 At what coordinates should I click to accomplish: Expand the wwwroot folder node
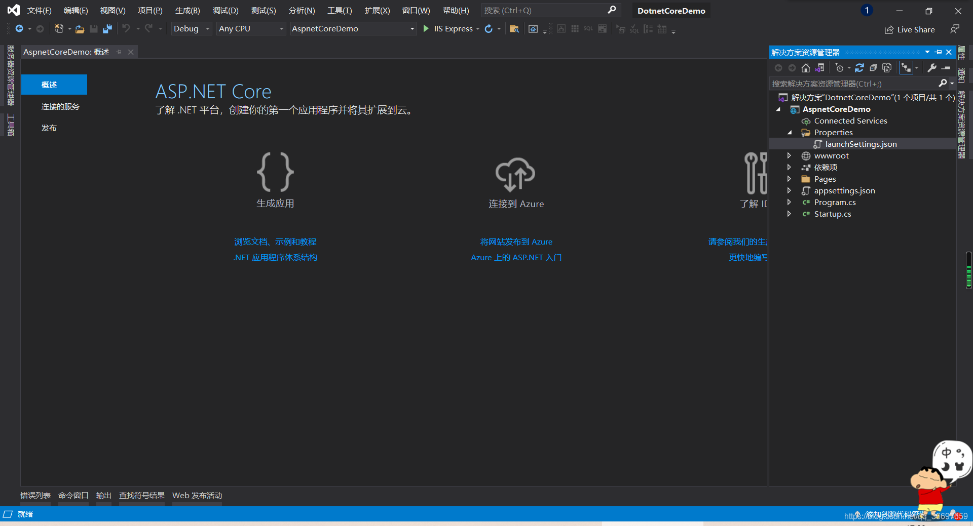(789, 156)
